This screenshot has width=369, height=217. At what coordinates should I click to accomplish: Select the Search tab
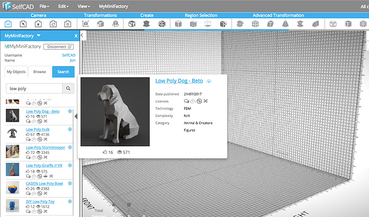click(x=63, y=72)
